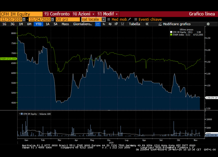218x157 pixels.
Task: Open the start date calendar picker icon
Action: point(24,19)
